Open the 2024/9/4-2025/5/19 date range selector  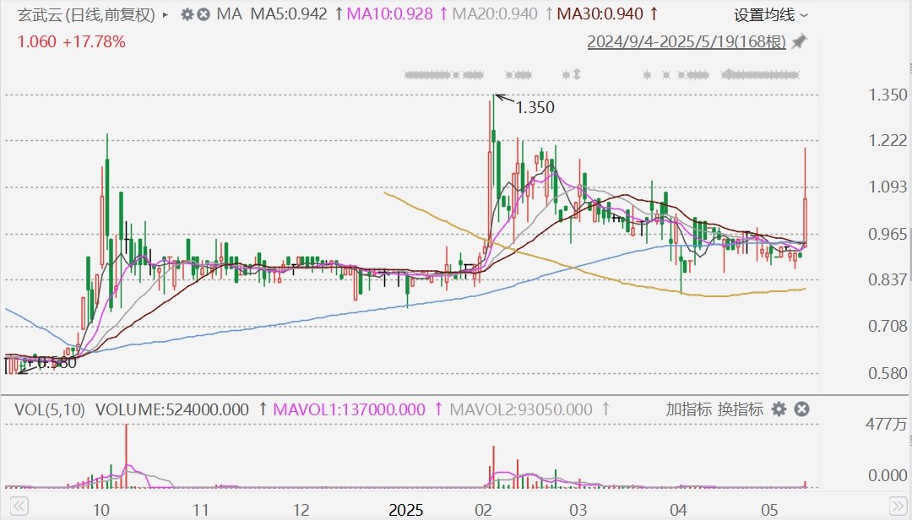click(x=687, y=42)
